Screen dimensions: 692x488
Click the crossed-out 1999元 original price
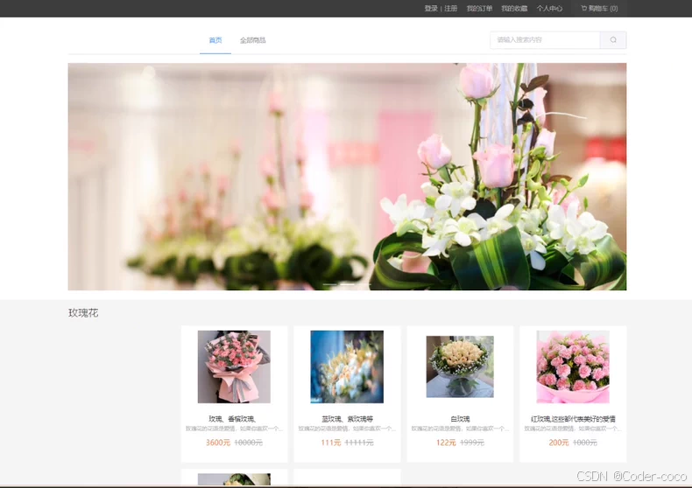(x=472, y=443)
